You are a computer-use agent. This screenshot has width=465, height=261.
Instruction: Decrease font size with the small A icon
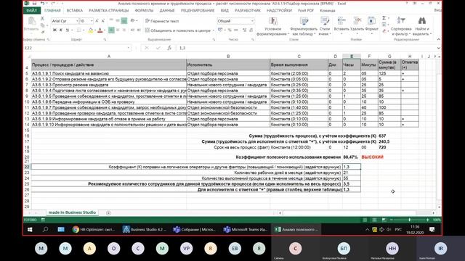103,21
